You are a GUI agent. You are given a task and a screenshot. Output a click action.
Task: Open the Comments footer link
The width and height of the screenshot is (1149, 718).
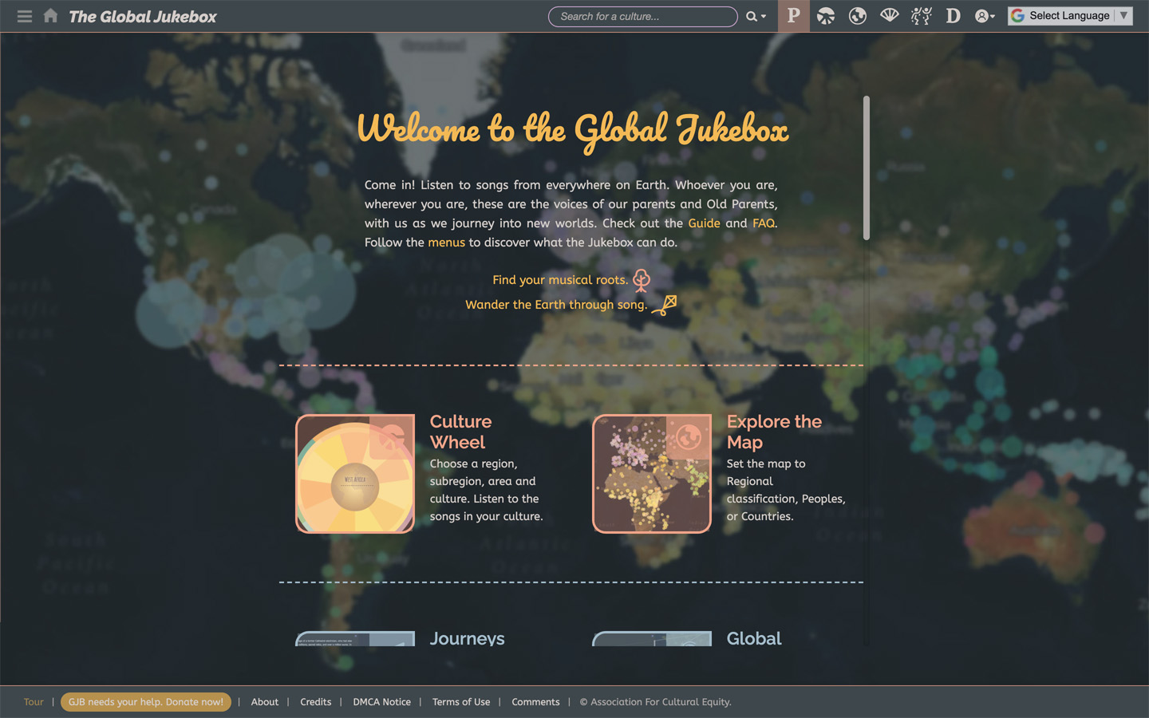click(x=535, y=702)
